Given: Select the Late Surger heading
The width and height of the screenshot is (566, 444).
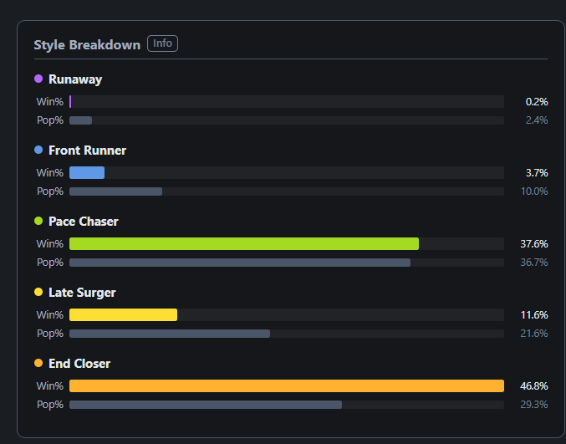Looking at the screenshot, I should coord(82,293).
